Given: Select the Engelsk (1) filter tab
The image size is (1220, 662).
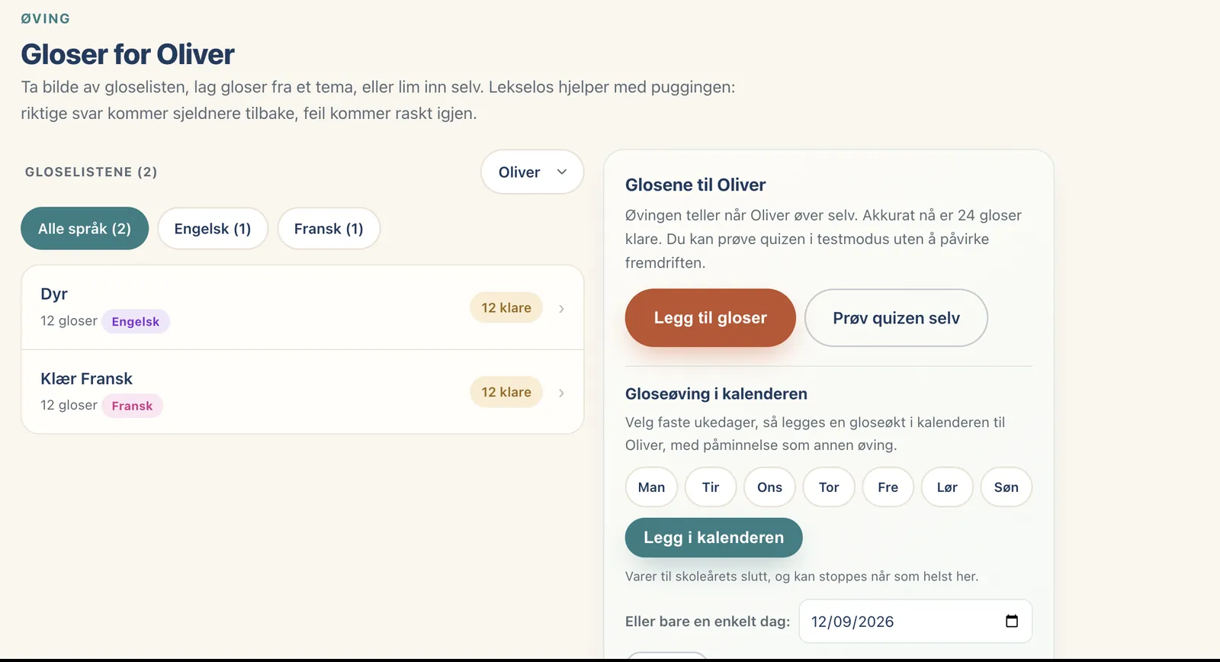Looking at the screenshot, I should pyautogui.click(x=213, y=229).
